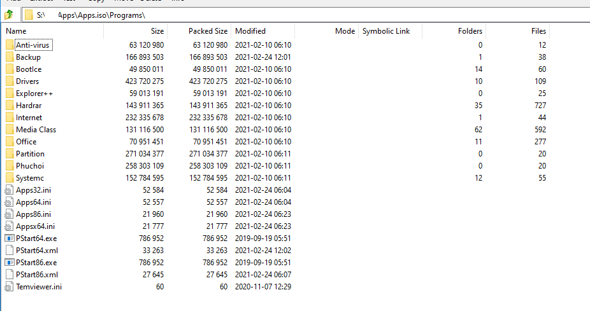
Task: Sort by the Folders column header
Action: (x=454, y=31)
